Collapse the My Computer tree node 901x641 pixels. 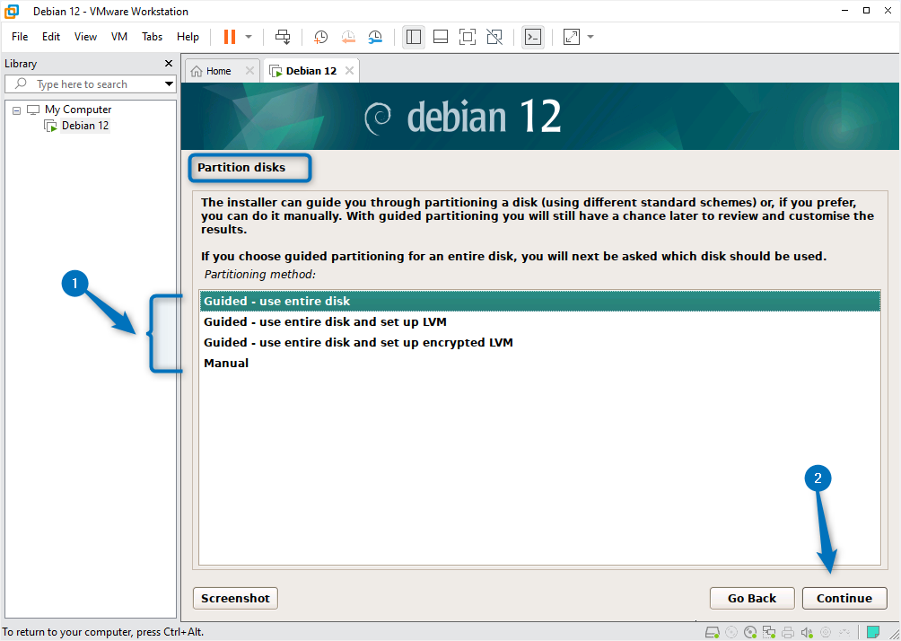[x=15, y=109]
